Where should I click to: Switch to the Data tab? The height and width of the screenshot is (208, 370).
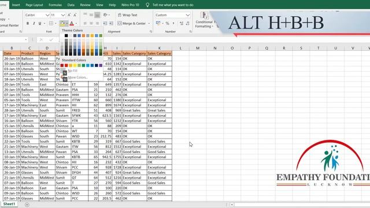(71, 5)
